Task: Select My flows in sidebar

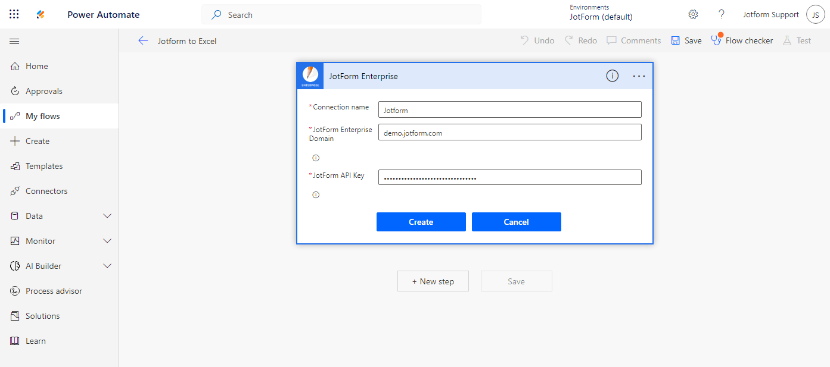Action: [60, 116]
